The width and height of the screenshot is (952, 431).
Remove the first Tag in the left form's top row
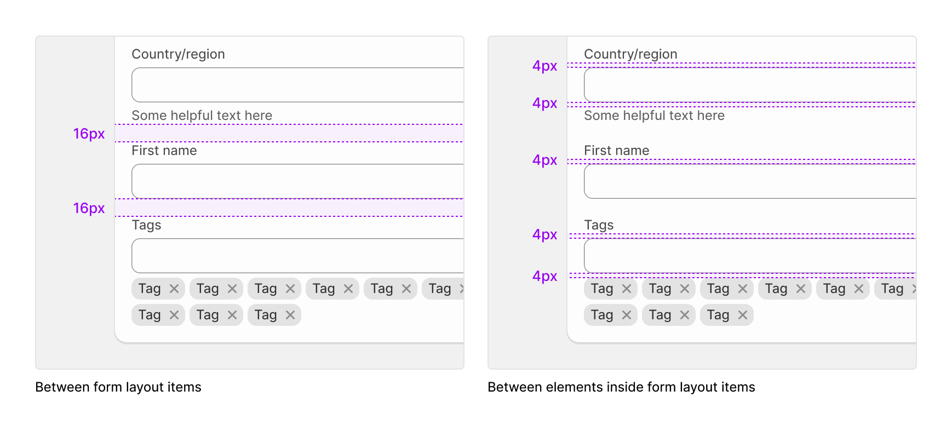(x=174, y=288)
